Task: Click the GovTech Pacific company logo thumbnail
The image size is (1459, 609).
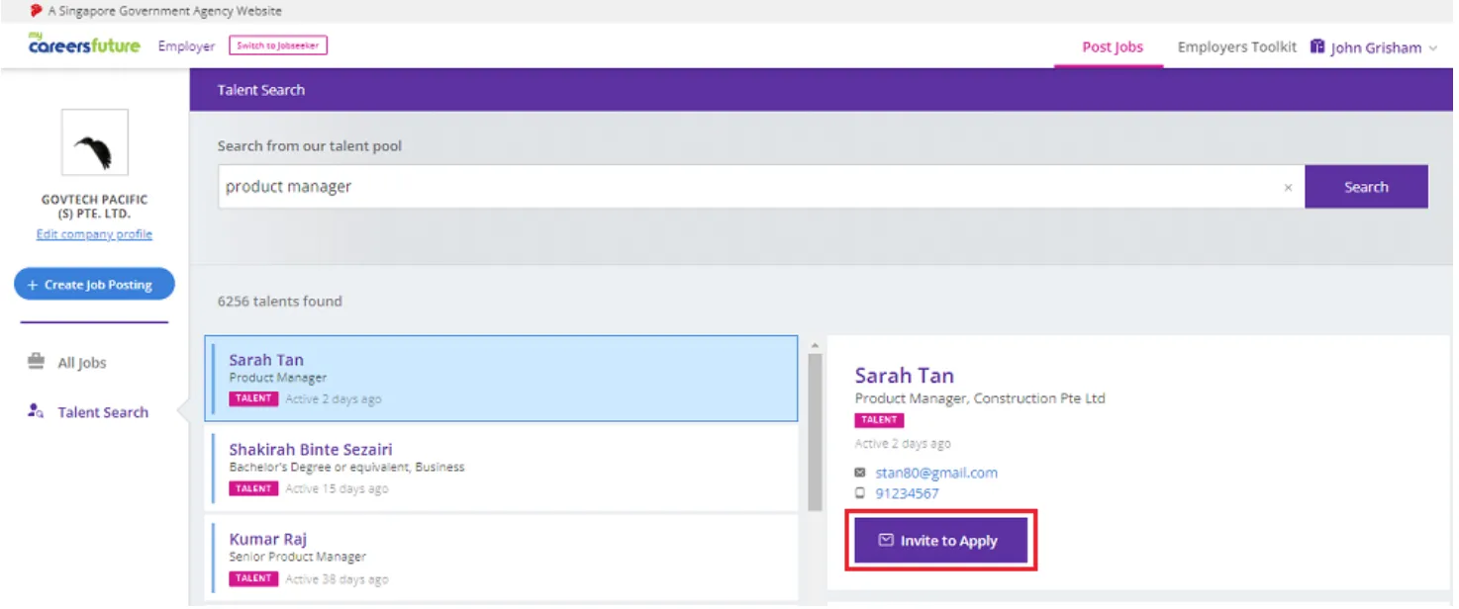Action: 95,143
